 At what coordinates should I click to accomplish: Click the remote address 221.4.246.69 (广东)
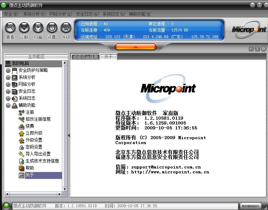pyautogui.click(x=163, y=37)
